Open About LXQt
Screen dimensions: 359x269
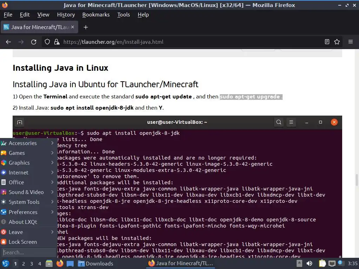click(x=28, y=222)
